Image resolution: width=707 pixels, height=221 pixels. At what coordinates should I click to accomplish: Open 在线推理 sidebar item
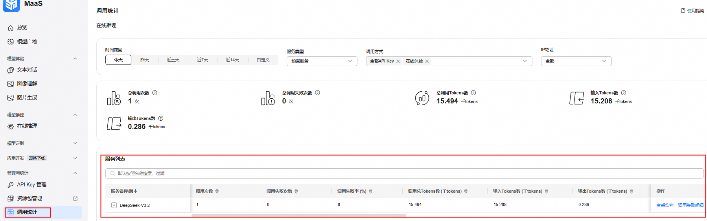click(27, 126)
